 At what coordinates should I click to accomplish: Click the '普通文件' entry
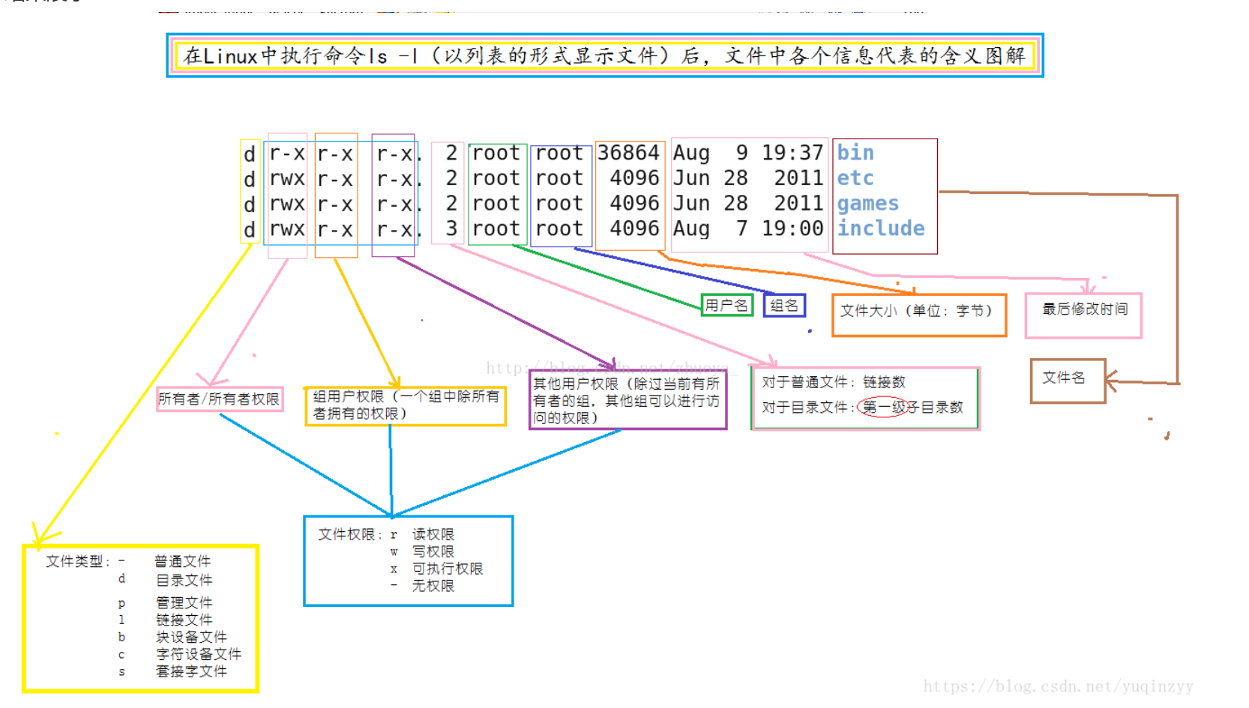click(x=183, y=561)
